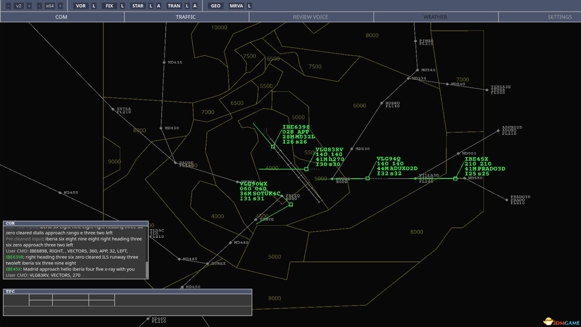Toggle STAR routes visibility
The height and width of the screenshot is (327, 581).
click(x=138, y=5)
